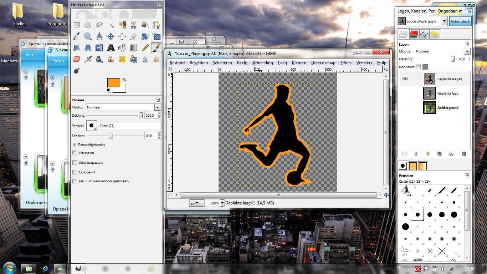The width and height of the screenshot is (487, 274).
Task: Open the px unit dropdown in status bar
Action: 196,203
